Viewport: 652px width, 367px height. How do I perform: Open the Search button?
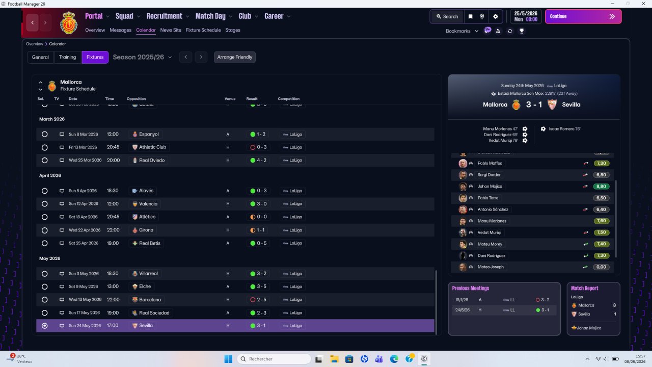click(447, 16)
